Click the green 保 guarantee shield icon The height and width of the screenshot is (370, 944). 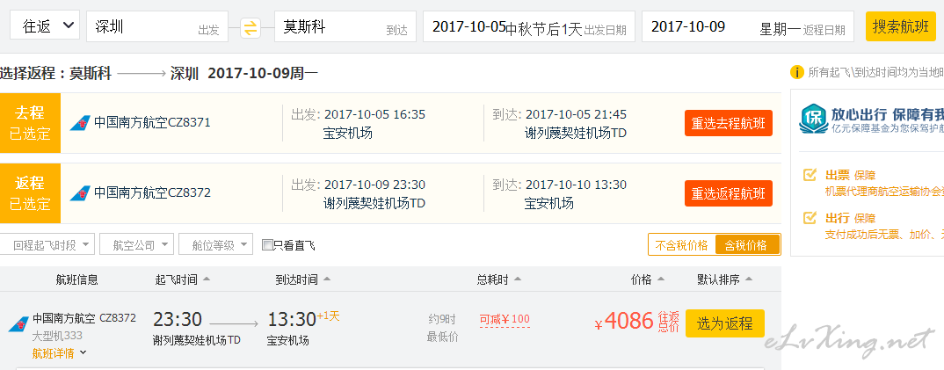click(813, 119)
